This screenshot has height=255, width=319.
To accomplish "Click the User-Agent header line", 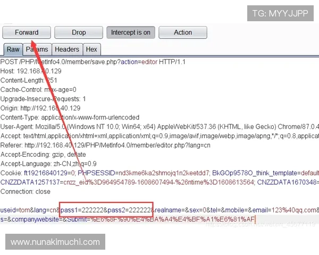I will click(x=159, y=126).
